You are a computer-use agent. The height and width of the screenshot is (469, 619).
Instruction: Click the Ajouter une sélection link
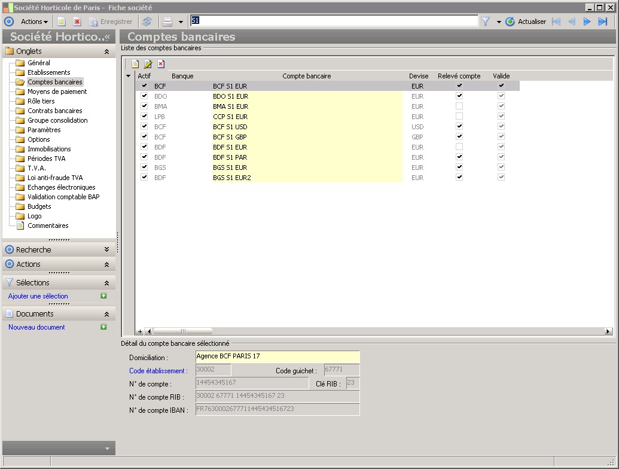(38, 296)
